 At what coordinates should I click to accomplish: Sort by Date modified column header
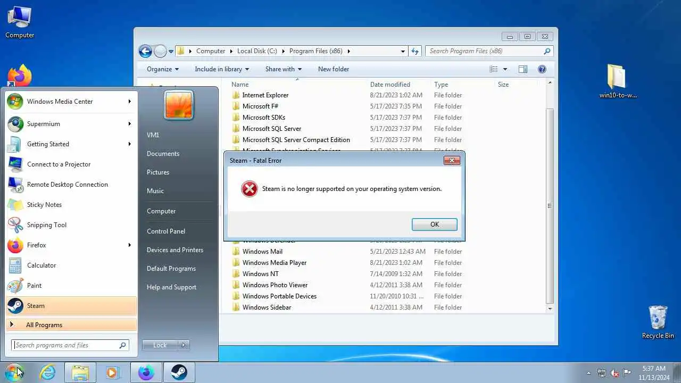point(390,85)
